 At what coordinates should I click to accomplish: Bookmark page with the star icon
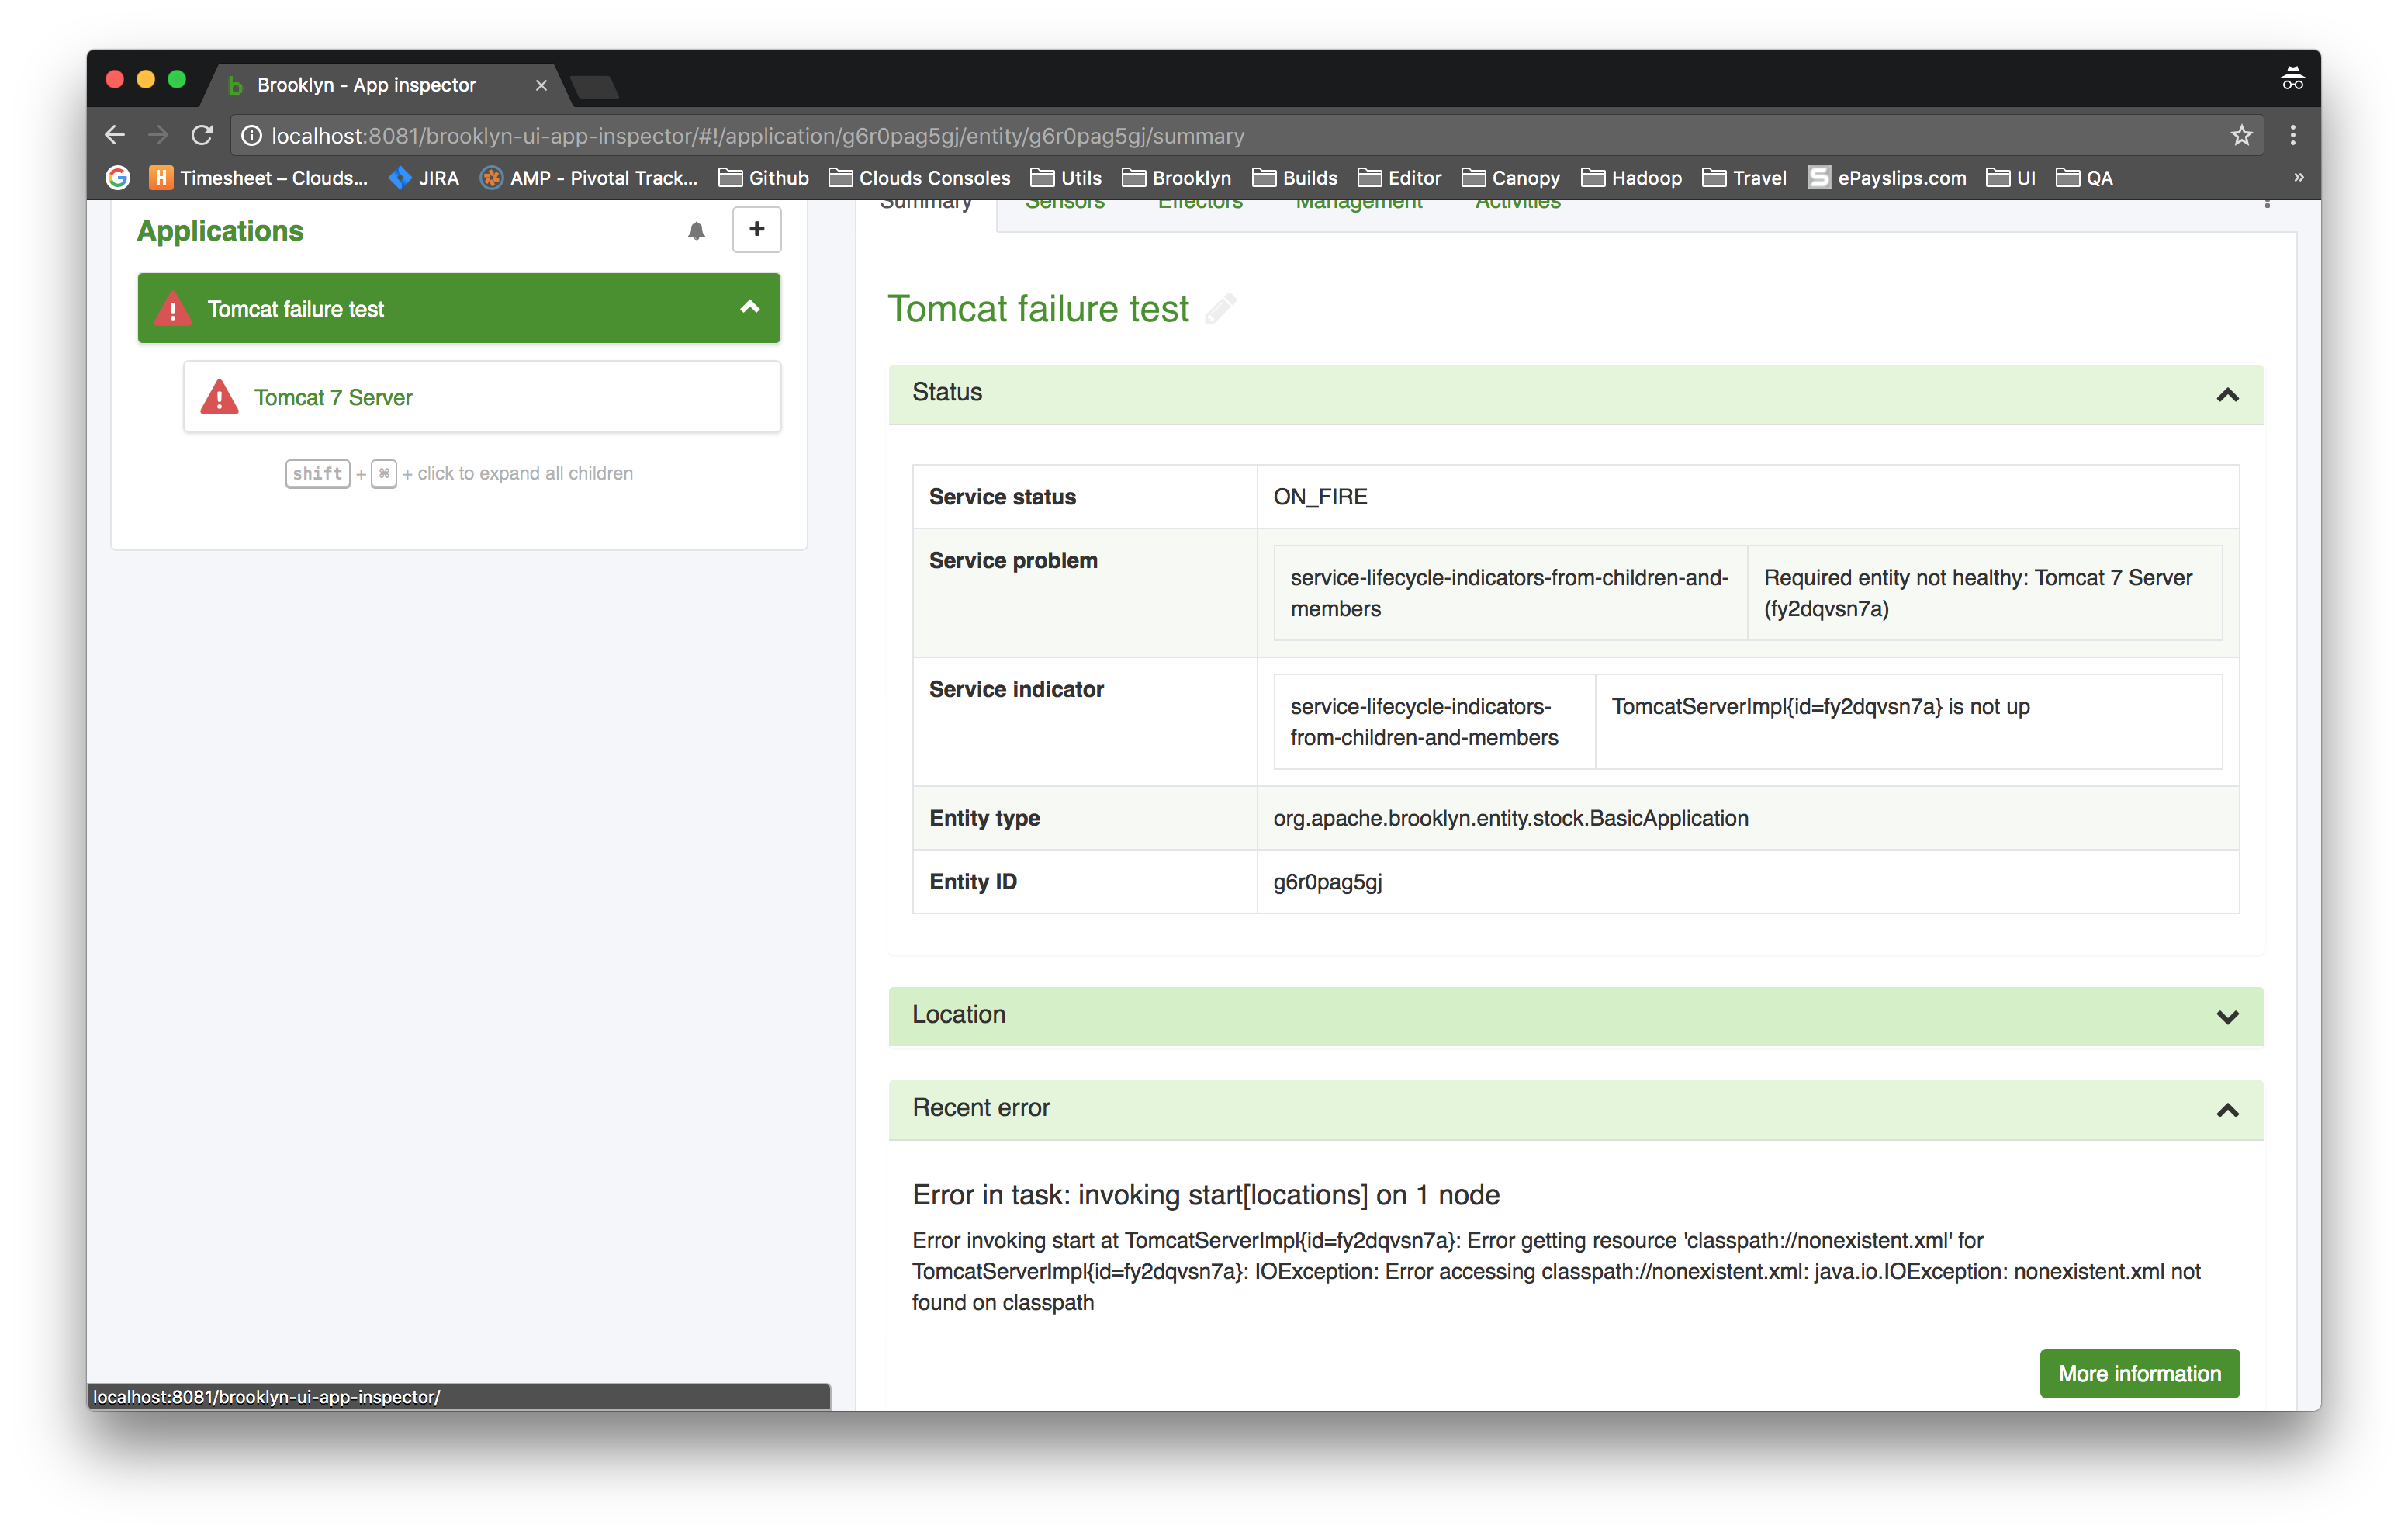(2241, 135)
